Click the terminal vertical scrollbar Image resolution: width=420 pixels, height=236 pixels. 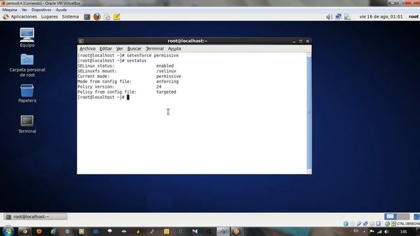tap(309, 113)
